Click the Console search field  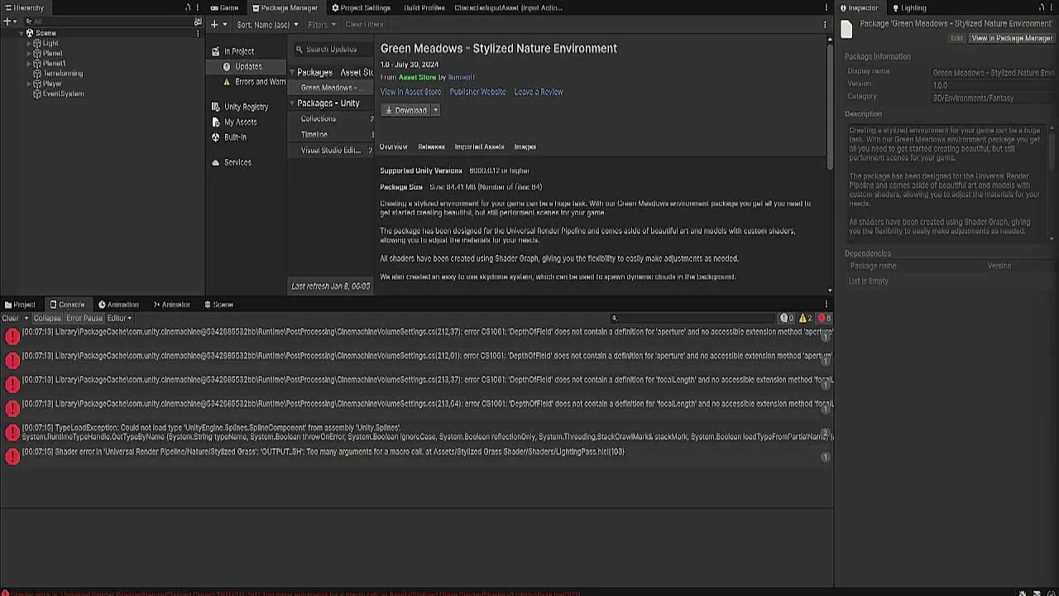point(693,318)
